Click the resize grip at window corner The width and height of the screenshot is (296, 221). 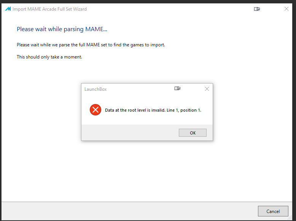(290, 218)
